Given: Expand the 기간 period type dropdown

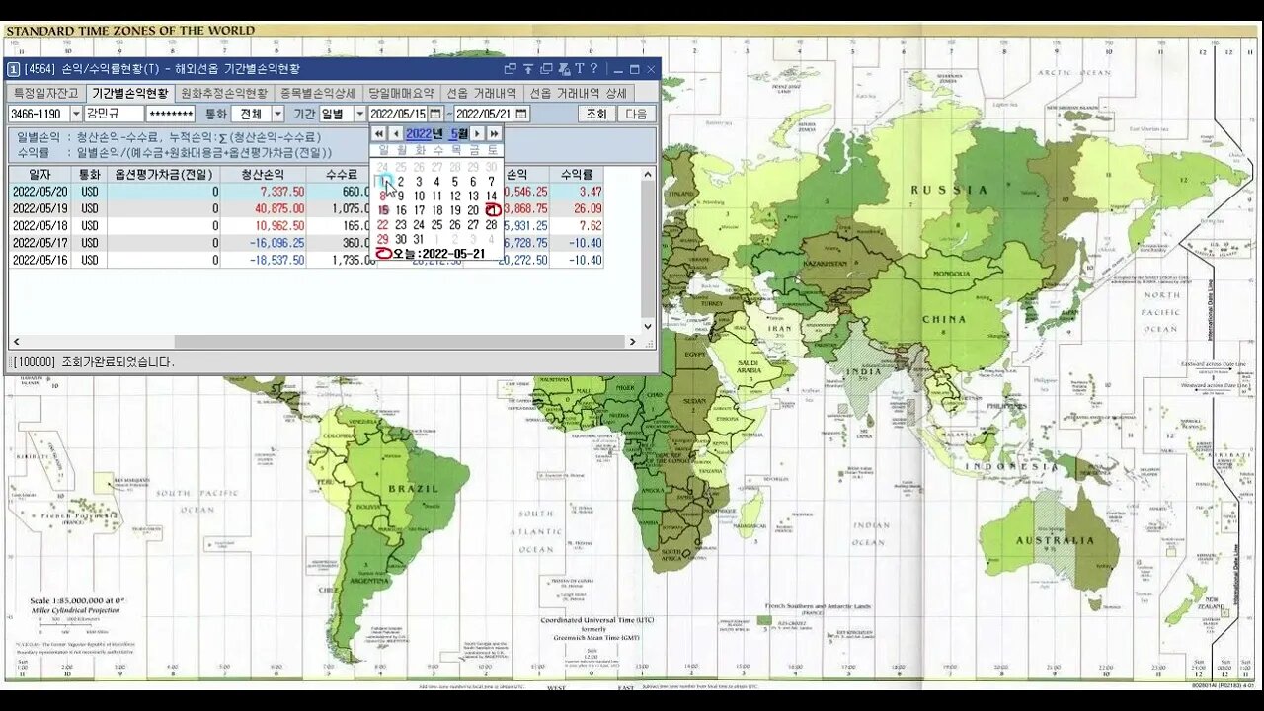Looking at the screenshot, I should tap(359, 114).
